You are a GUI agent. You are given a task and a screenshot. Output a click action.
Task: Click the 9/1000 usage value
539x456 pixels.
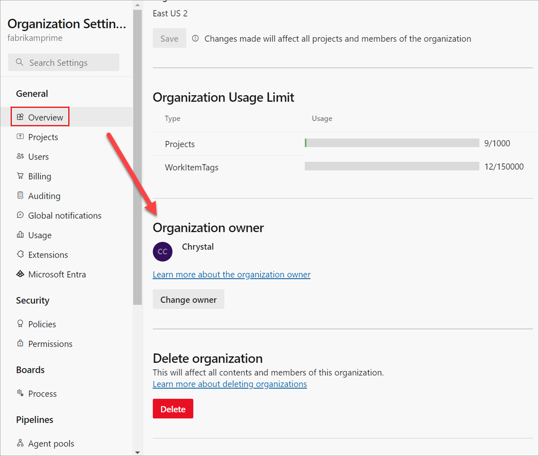[x=497, y=143]
